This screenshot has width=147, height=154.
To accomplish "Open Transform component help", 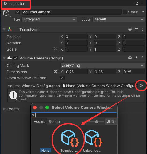I will 130,29.
